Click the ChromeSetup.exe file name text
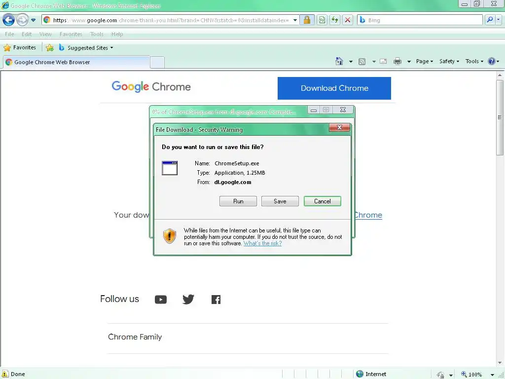 (x=237, y=163)
